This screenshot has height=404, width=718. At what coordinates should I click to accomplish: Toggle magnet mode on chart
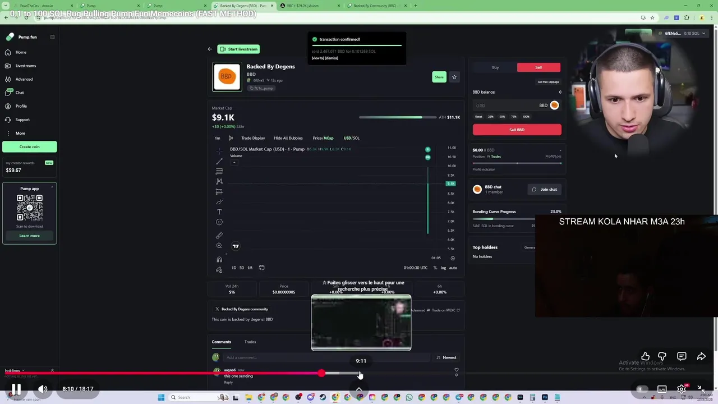point(219,259)
